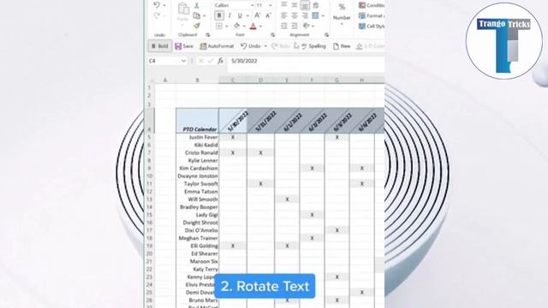The height and width of the screenshot is (308, 548).
Task: Open the Borders dropdown arrow
Action: 227,27
